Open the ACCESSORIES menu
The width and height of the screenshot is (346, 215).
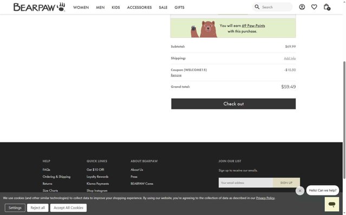[140, 8]
